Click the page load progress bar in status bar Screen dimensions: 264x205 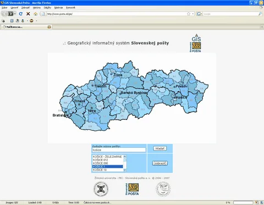coord(243,203)
